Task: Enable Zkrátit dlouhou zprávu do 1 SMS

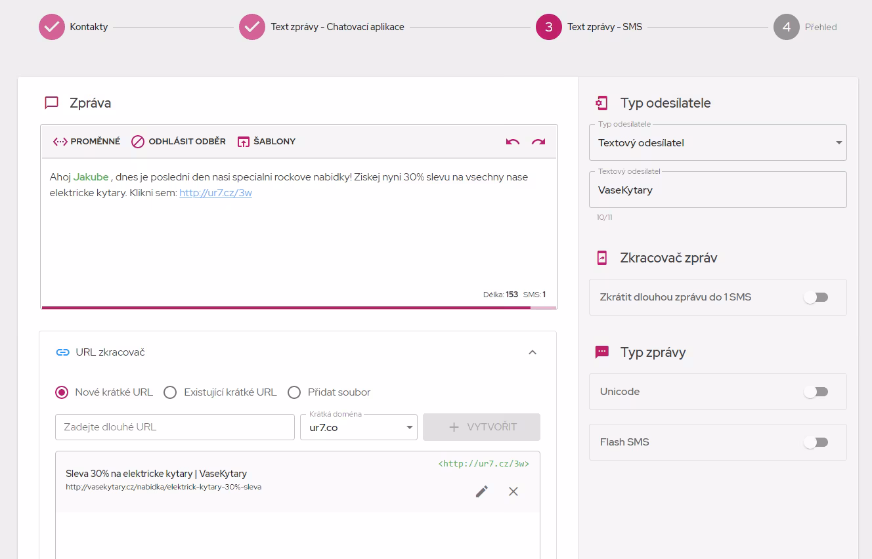Action: 816,297
